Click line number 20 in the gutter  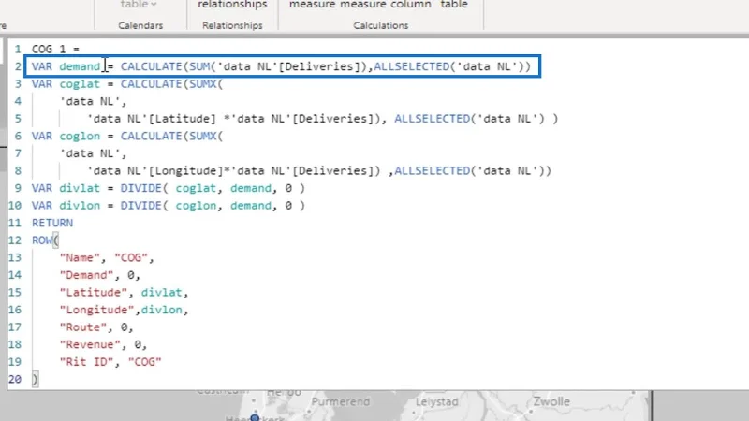pos(15,379)
